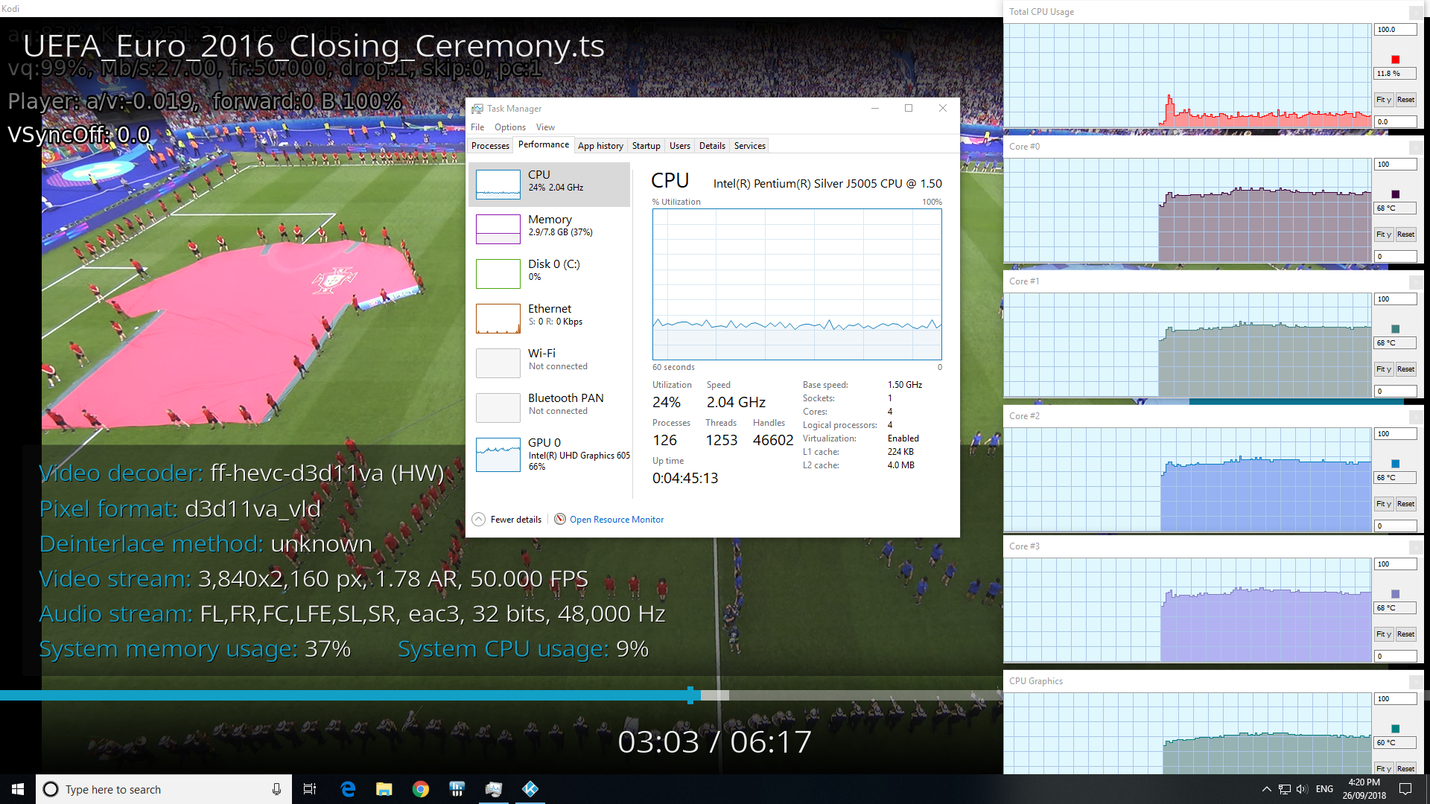
Task: Click the microphone icon in search box
Action: (x=276, y=789)
